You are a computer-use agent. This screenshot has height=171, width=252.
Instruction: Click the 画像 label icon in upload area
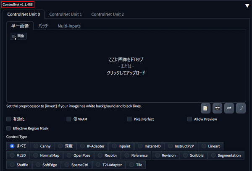18,36
